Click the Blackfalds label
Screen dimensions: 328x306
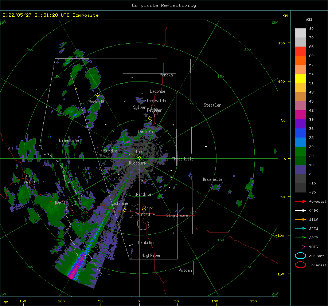[x=155, y=101]
